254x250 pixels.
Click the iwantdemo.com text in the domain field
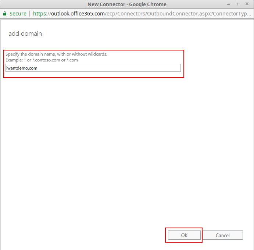click(x=22, y=68)
